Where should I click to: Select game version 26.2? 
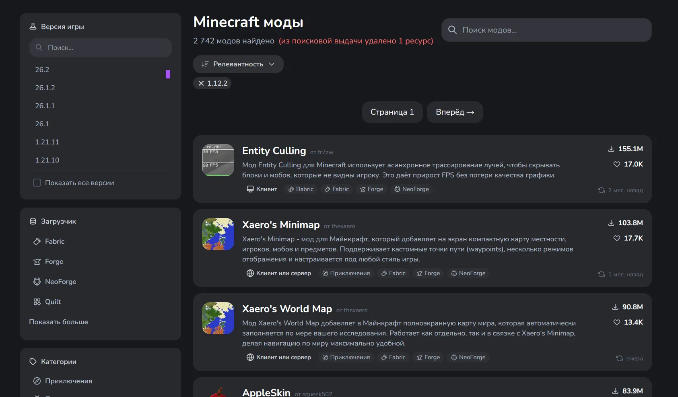pos(42,70)
